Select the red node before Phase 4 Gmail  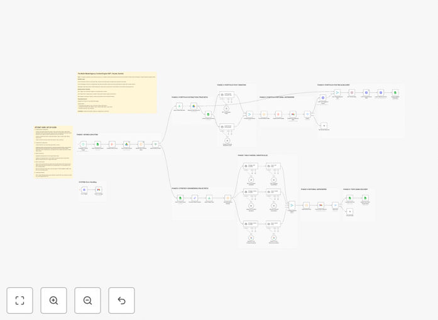(x=278, y=114)
